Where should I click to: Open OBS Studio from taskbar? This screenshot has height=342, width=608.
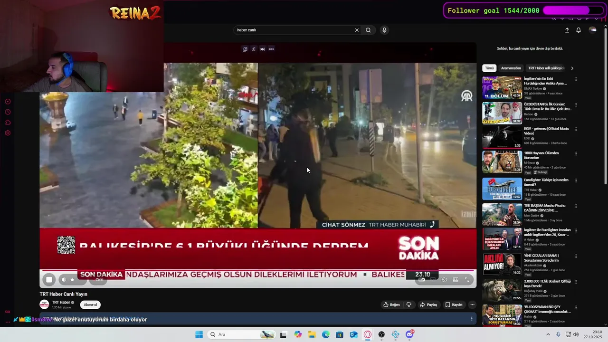[x=381, y=334]
